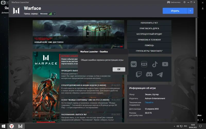
Task: Select ПРИВЯЗКА К ТЕЛЕФОНУ menu item
Action: pos(149,40)
